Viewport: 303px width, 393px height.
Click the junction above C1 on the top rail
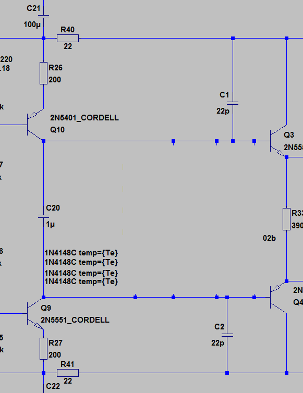click(233, 39)
